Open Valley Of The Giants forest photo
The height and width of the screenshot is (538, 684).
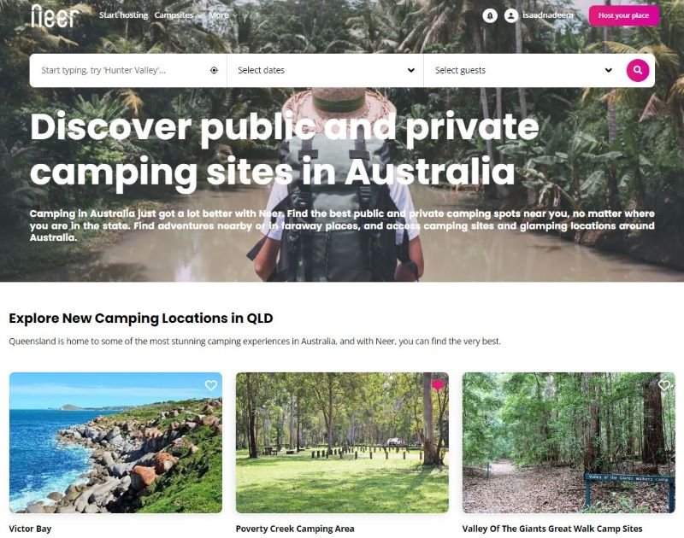[569, 442]
